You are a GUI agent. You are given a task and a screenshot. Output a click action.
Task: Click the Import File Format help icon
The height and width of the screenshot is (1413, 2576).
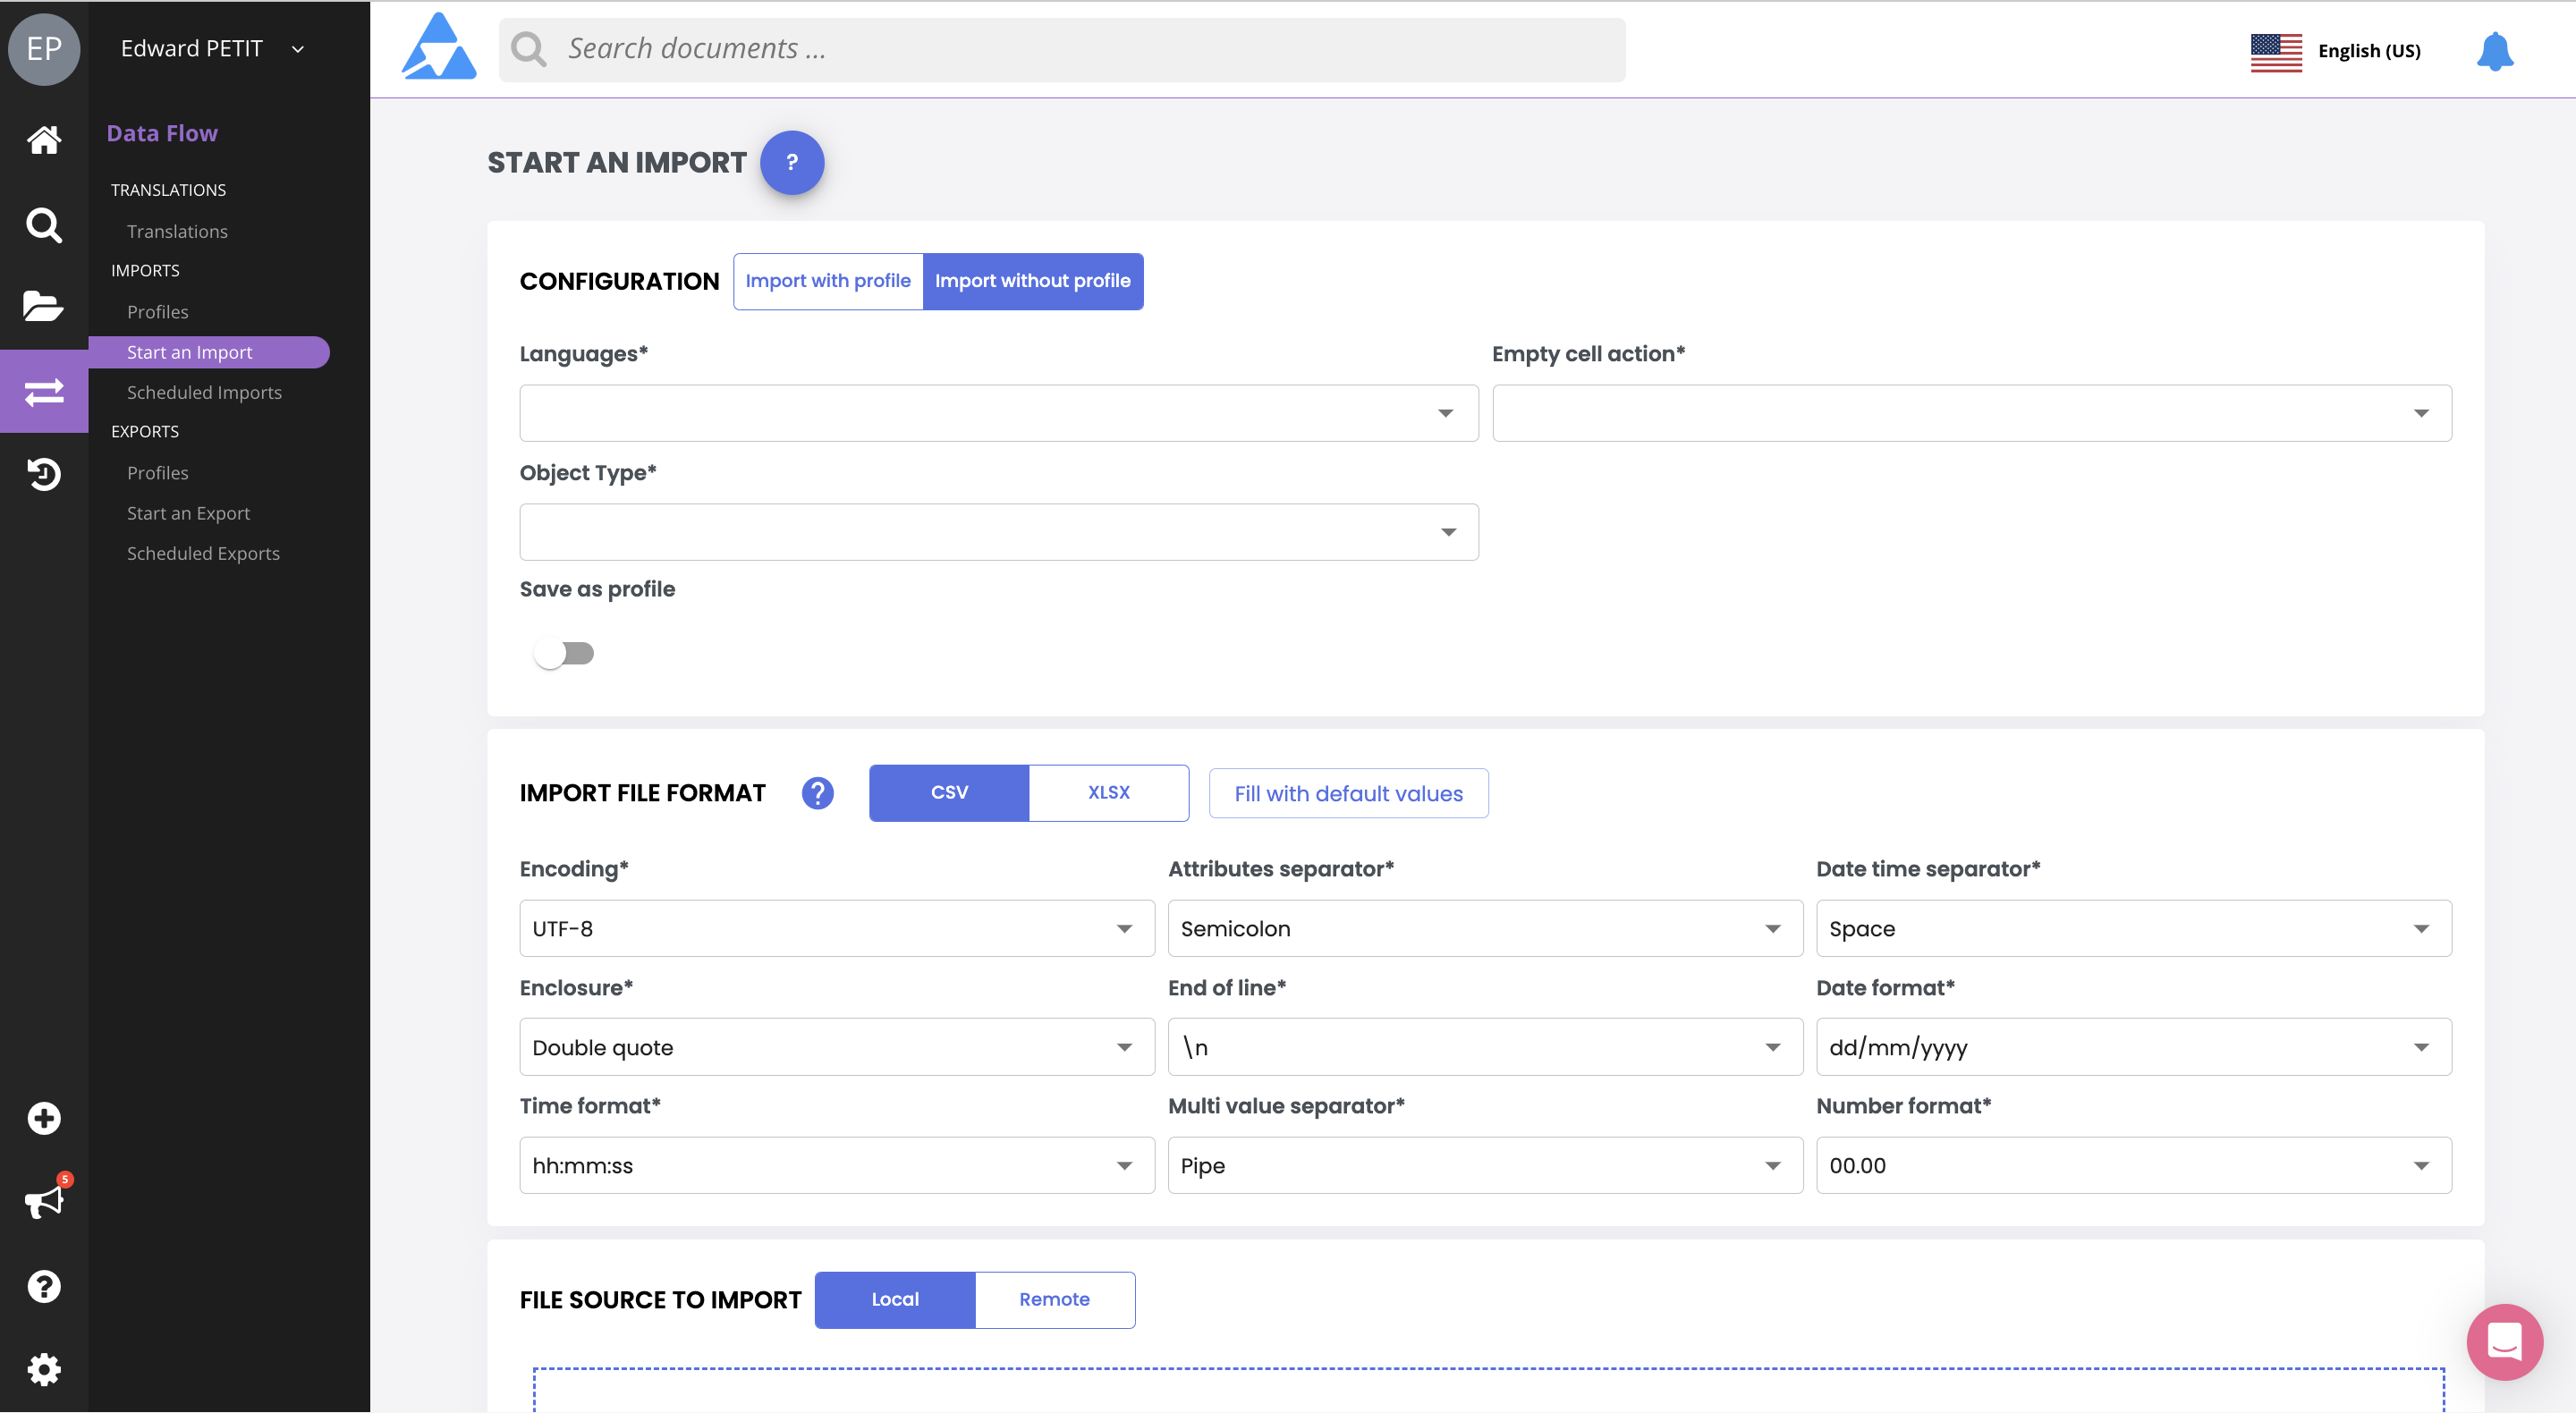click(818, 793)
